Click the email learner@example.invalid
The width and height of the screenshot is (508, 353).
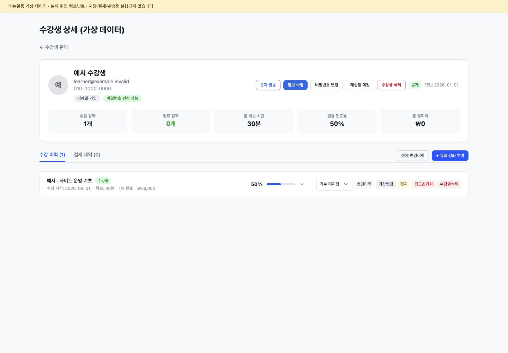coord(101,82)
